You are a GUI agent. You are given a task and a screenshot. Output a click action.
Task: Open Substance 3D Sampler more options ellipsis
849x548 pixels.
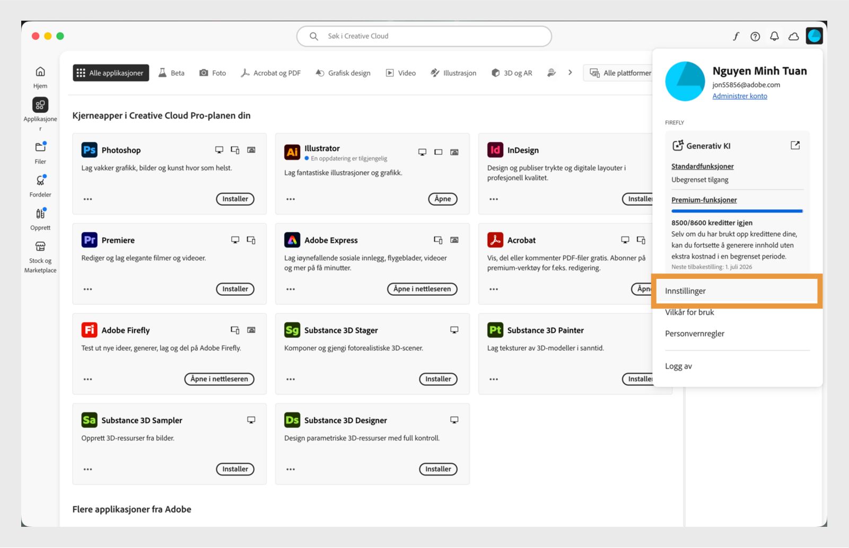point(87,470)
